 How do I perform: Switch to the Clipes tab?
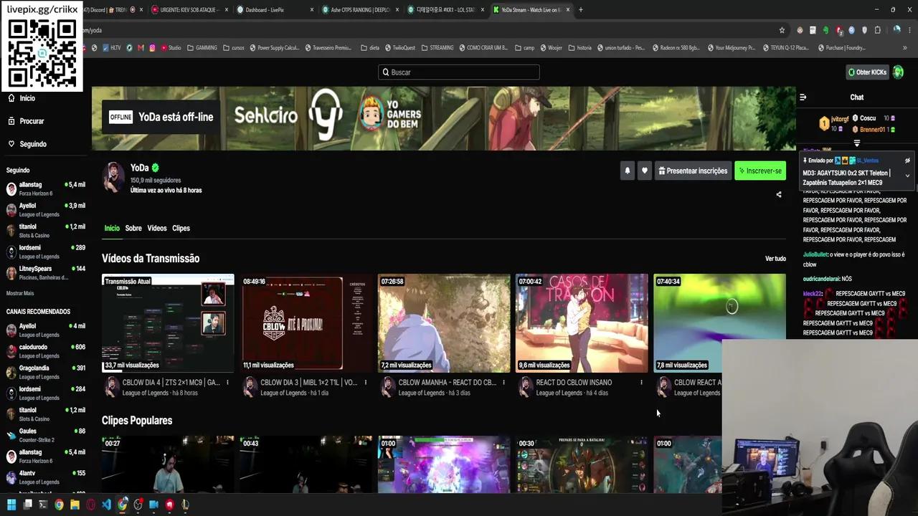(181, 228)
